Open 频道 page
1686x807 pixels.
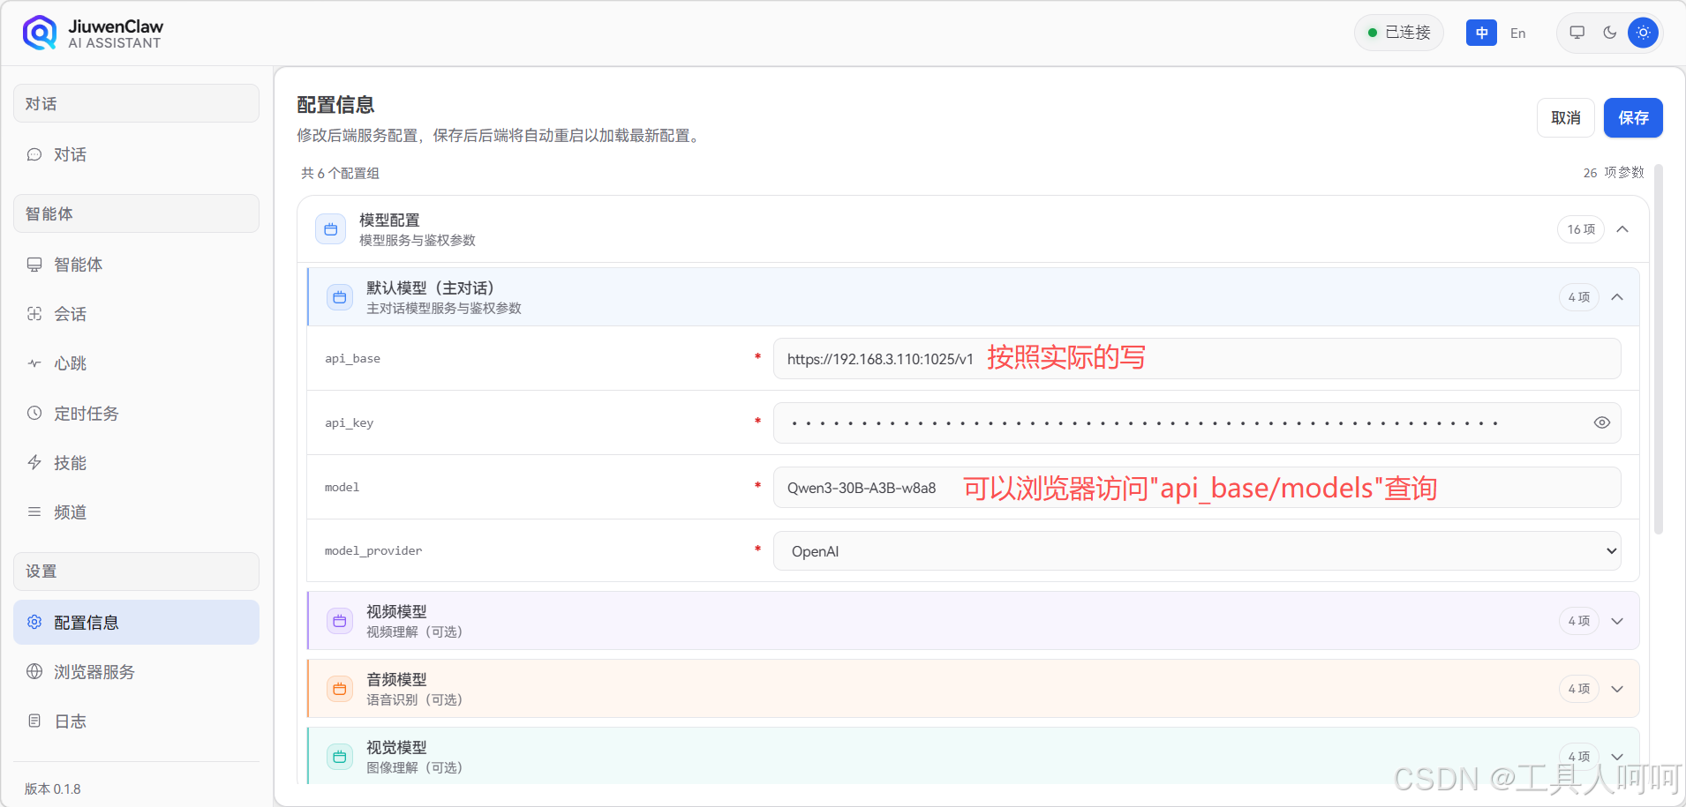point(136,512)
